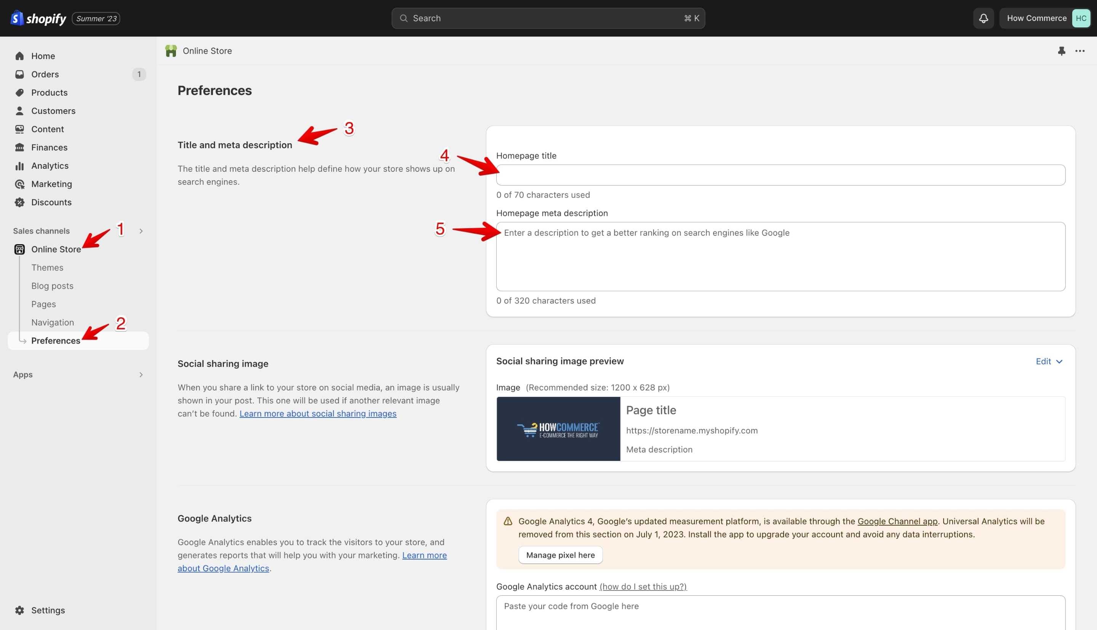Click the HowCommerce social sharing thumbnail
Image resolution: width=1097 pixels, height=630 pixels.
[x=558, y=429]
